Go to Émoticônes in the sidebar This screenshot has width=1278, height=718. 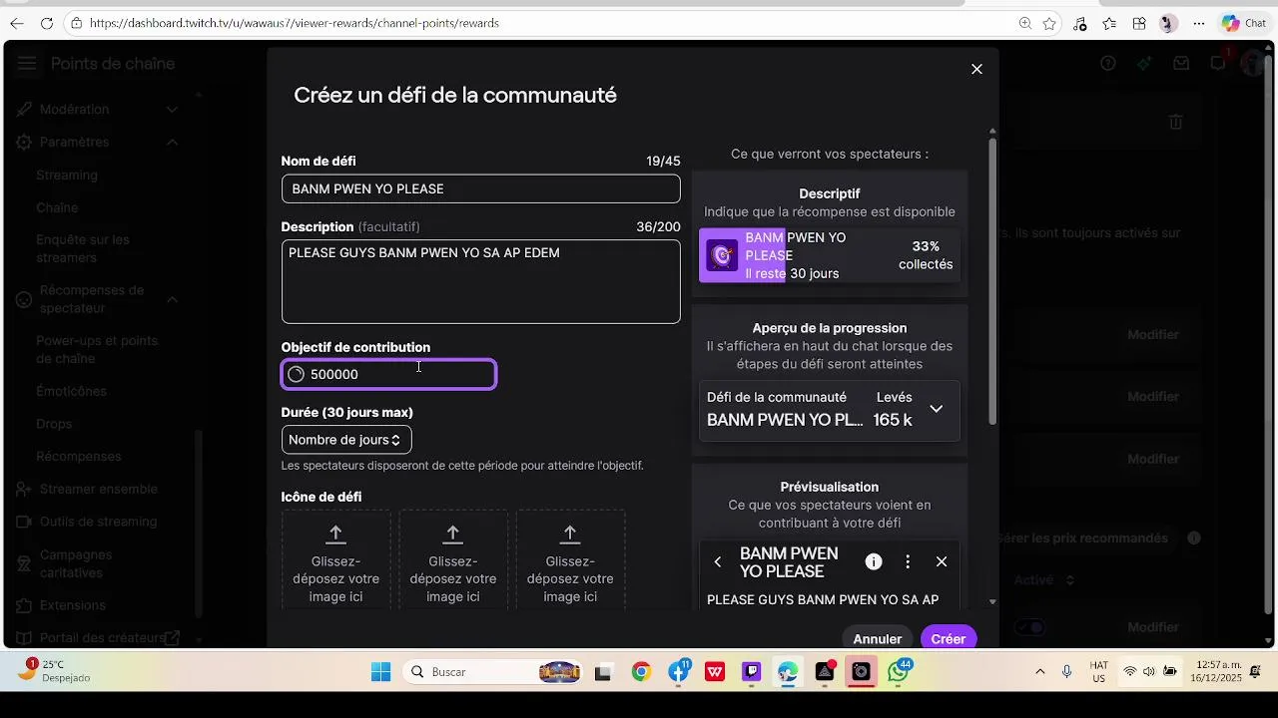(71, 392)
